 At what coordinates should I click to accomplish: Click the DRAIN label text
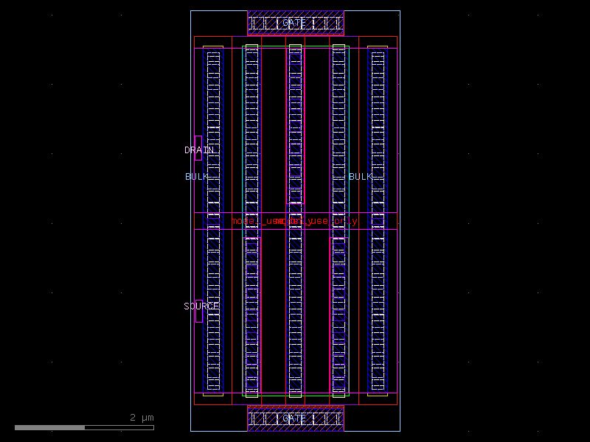(199, 150)
